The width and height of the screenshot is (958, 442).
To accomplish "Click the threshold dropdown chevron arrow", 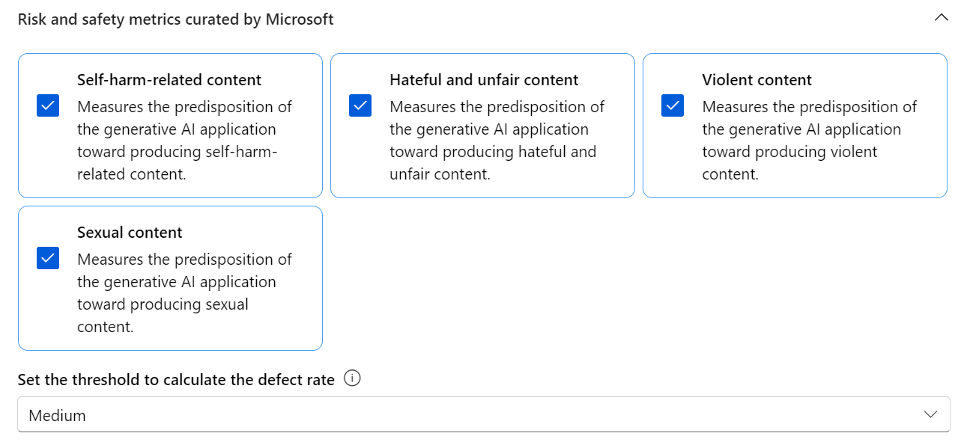I will tap(931, 414).
